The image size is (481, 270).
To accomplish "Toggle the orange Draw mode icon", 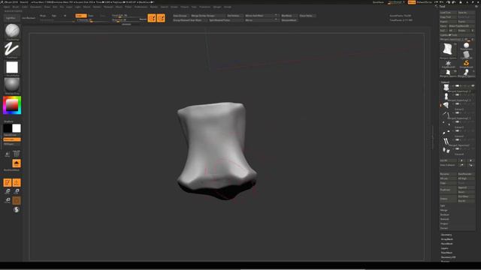I will (17, 183).
